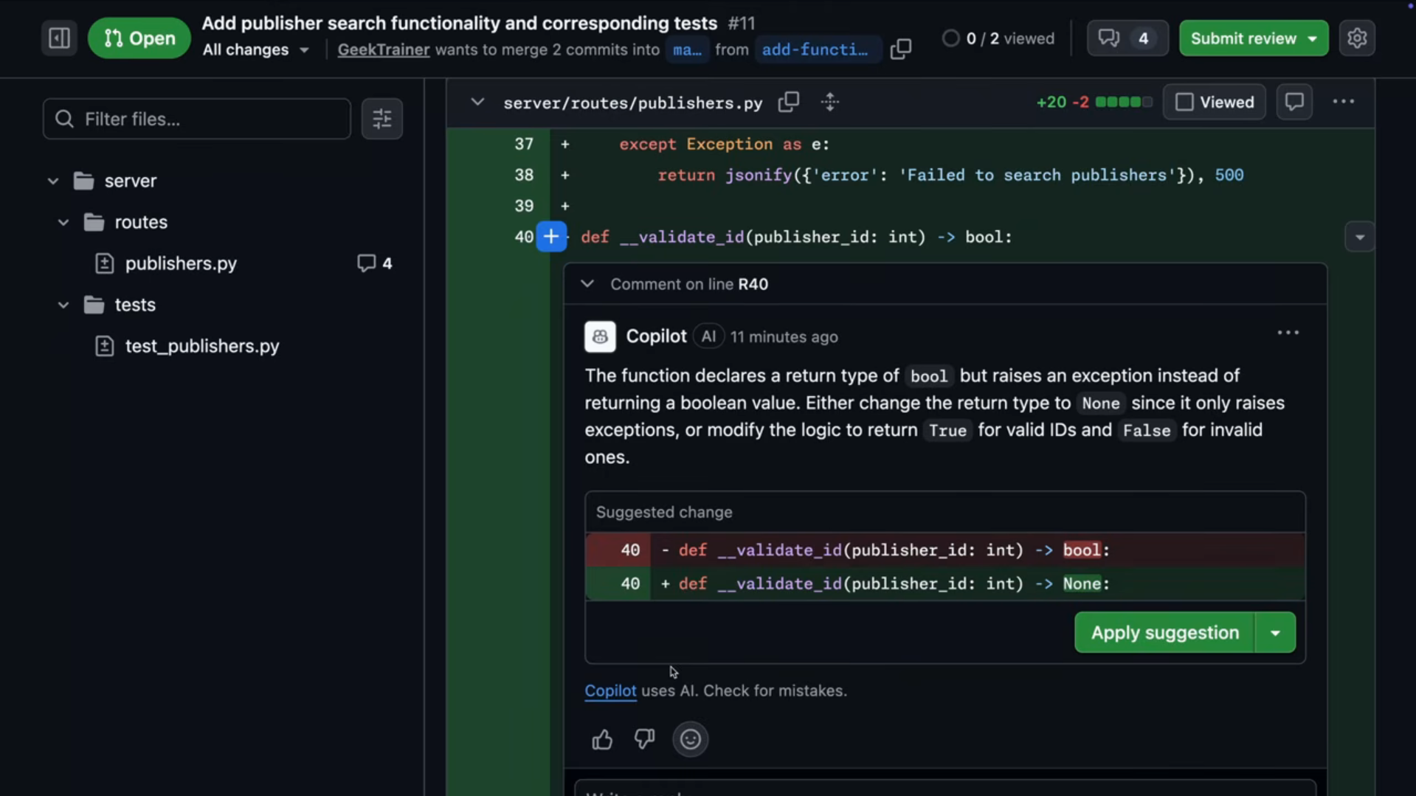Open the Apply suggestion dropdown arrow
This screenshot has width=1416, height=796.
click(1275, 633)
